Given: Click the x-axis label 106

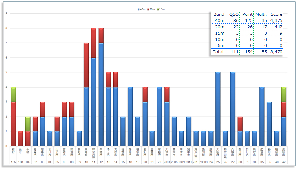Looking at the screenshot, I should pos(13,162).
